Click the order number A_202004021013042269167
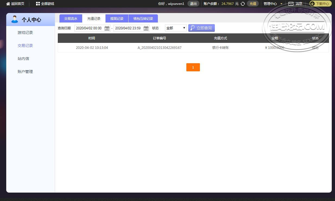 pos(159,48)
